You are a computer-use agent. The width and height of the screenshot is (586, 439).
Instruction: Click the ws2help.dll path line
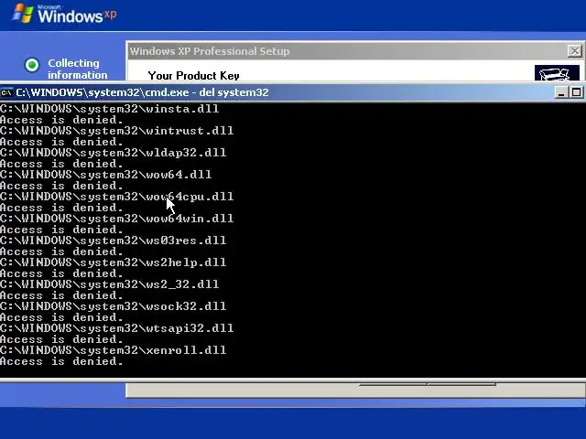click(114, 262)
